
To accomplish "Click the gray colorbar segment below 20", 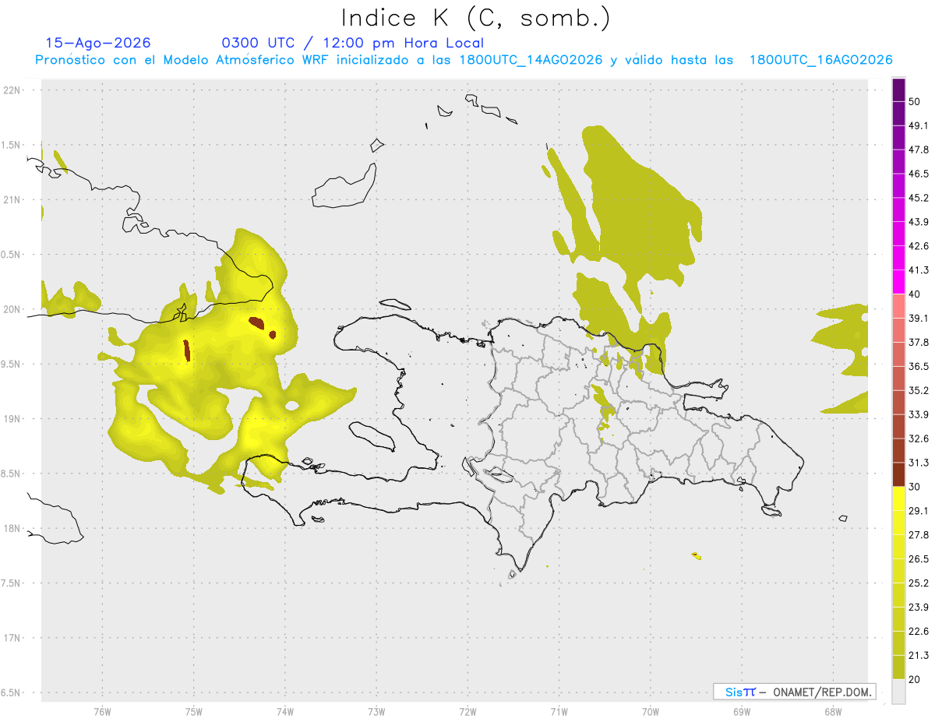I will pyautogui.click(x=898, y=692).
